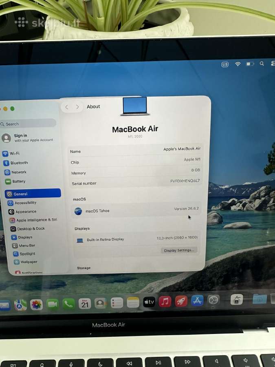Click the 8 GB memory value
Viewport: 275px width, 367px height.
tap(196, 170)
